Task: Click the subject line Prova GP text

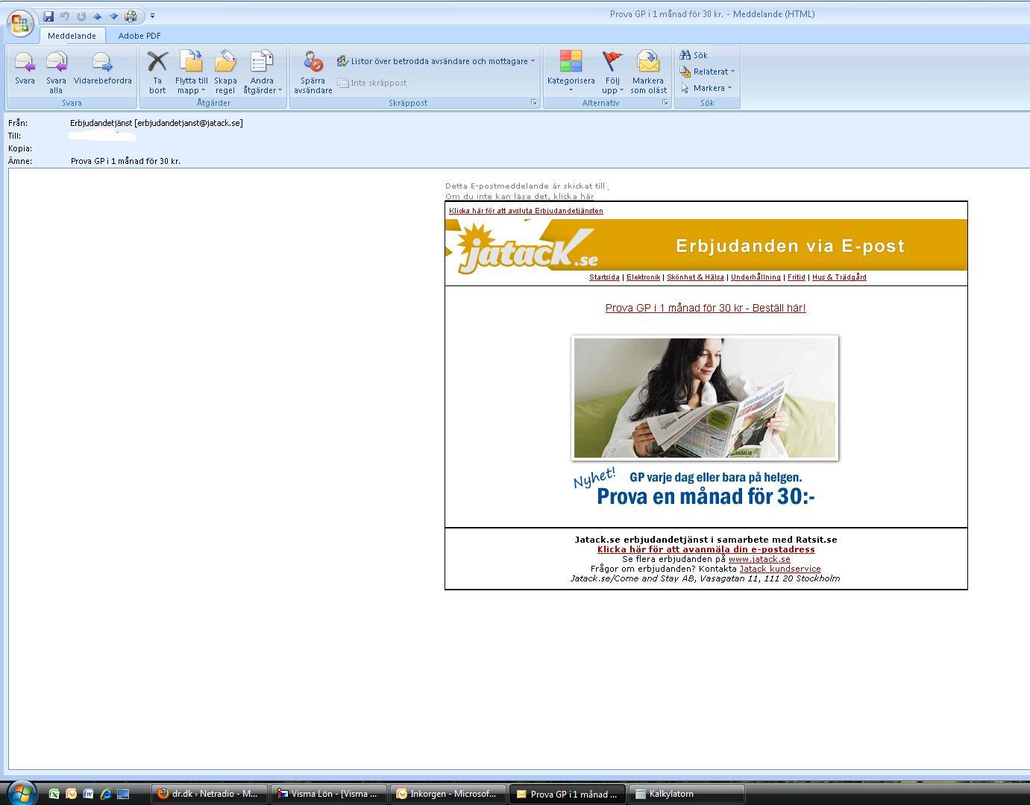Action: (x=125, y=161)
